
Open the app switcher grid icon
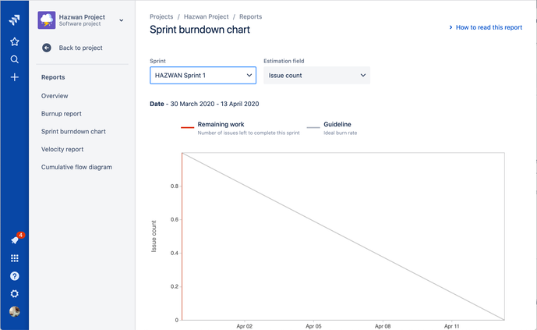[14, 258]
